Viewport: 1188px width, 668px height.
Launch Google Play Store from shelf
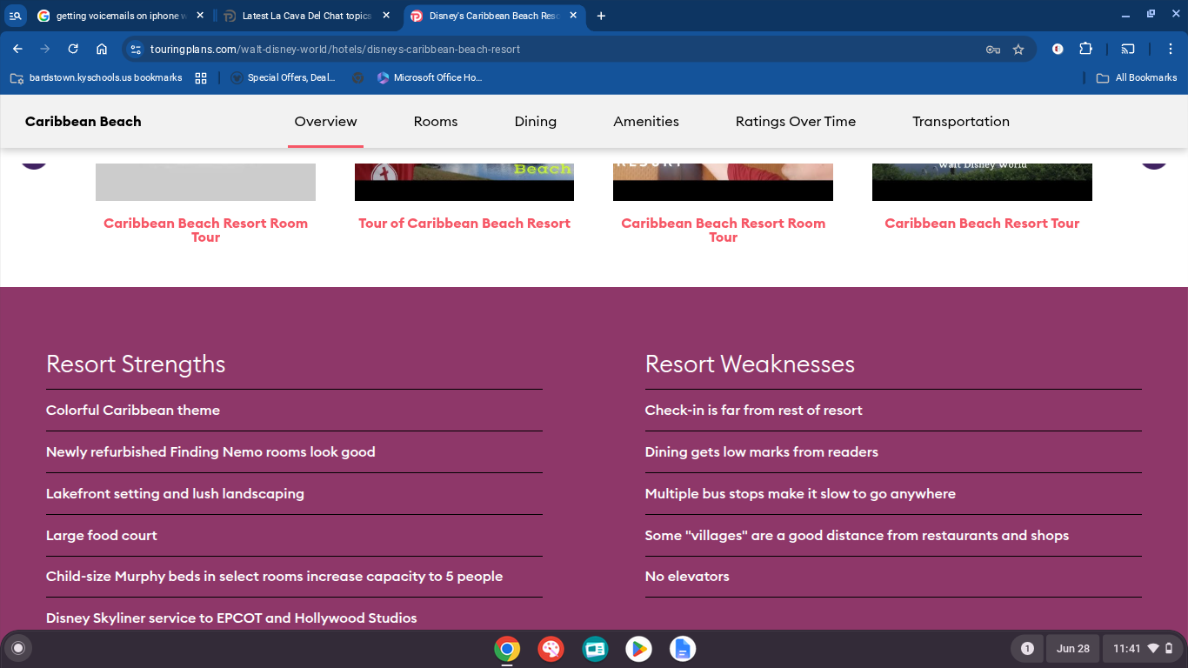pos(638,649)
